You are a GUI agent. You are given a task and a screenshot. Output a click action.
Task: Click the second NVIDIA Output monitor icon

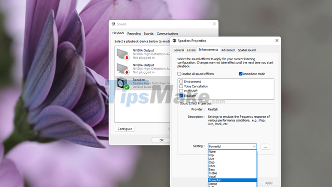tap(123, 69)
